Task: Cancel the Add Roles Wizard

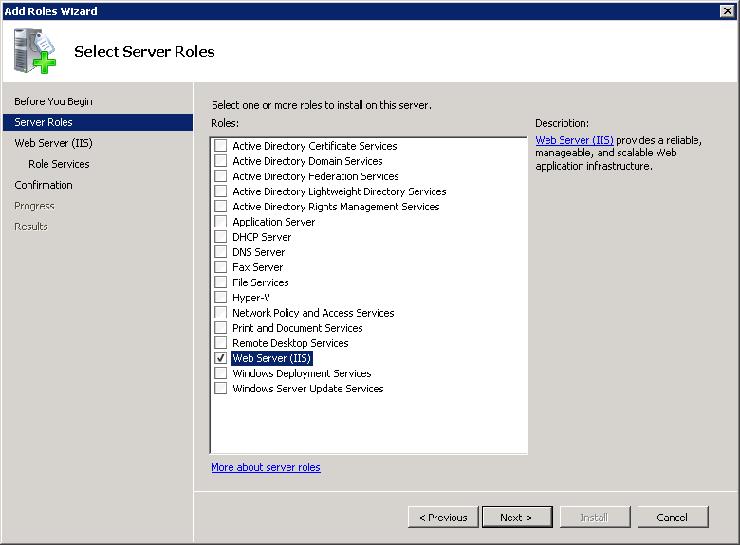Action: click(672, 518)
